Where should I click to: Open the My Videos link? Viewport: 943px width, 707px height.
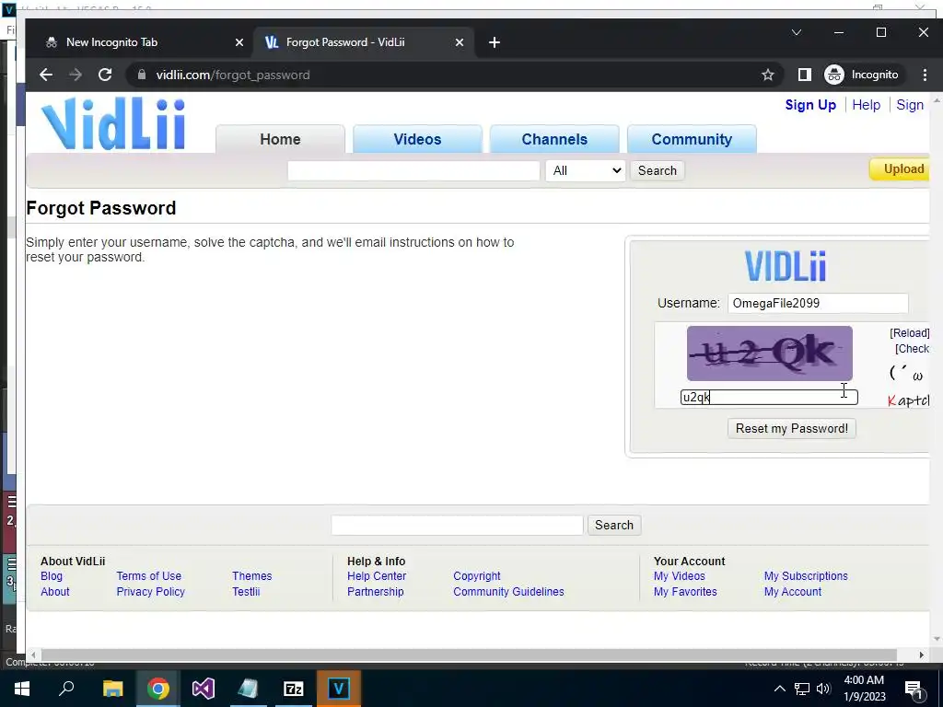click(x=679, y=576)
